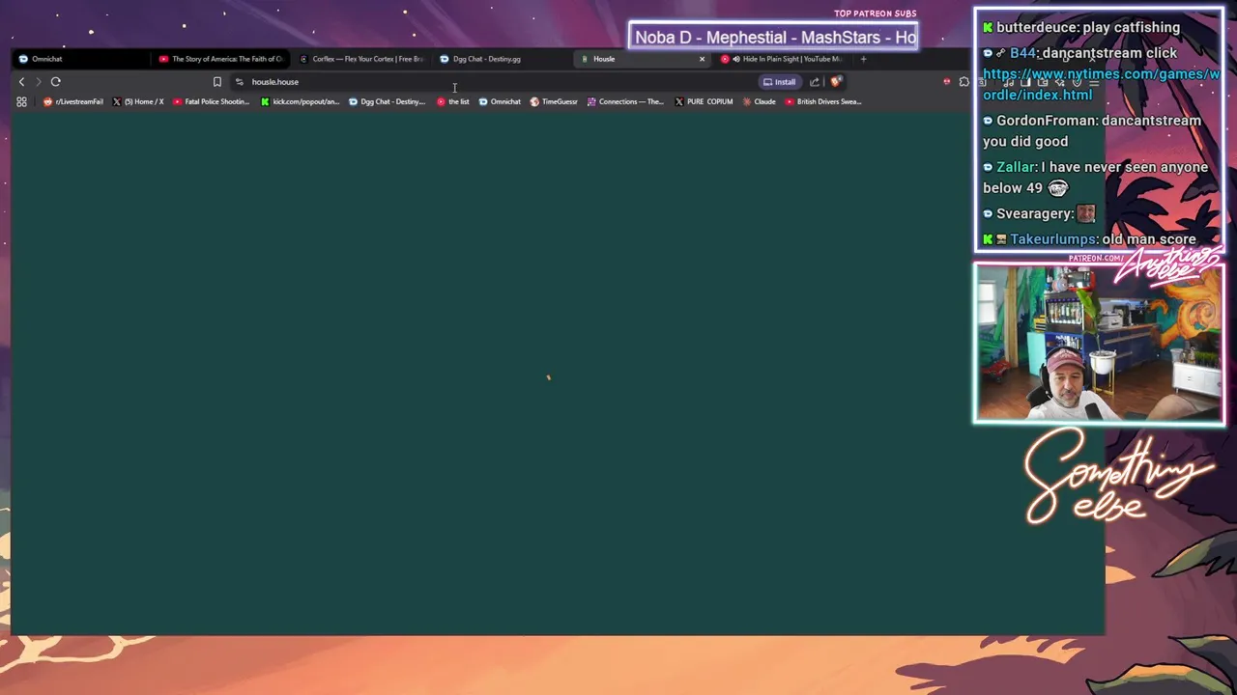Open the Brave shields lion icon

point(836,82)
